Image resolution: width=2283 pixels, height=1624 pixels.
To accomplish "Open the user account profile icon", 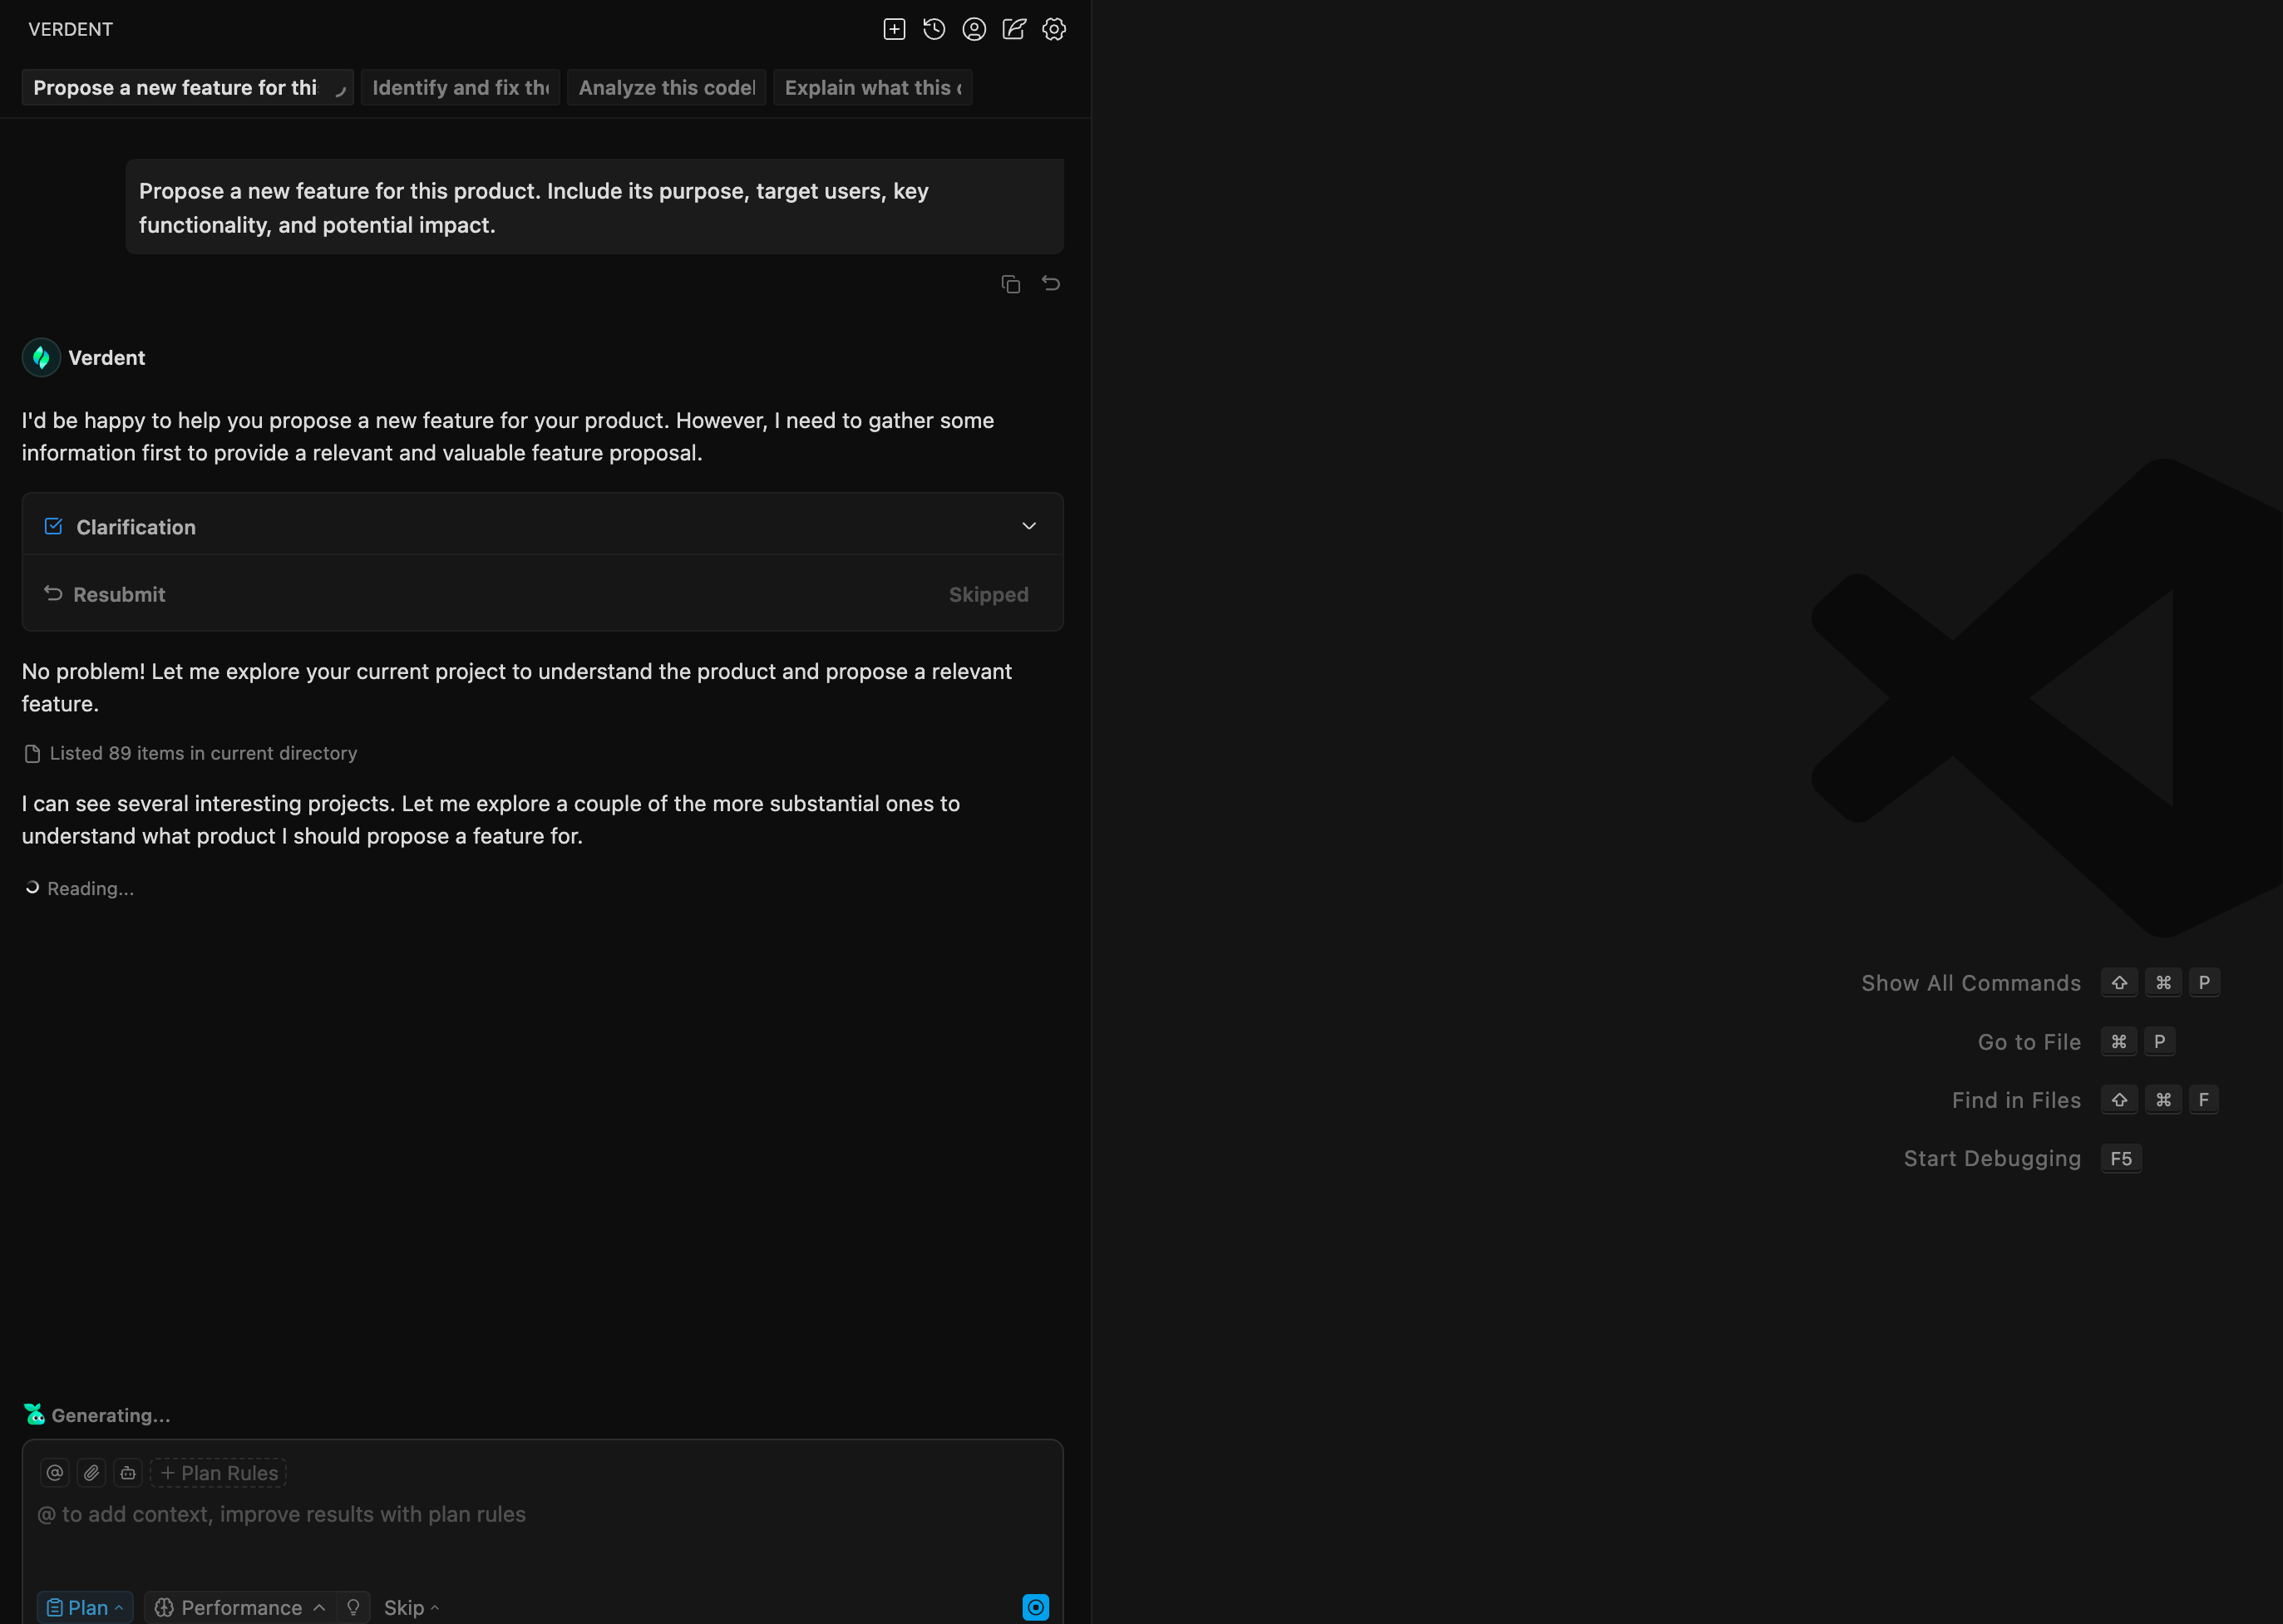I will tap(974, 29).
